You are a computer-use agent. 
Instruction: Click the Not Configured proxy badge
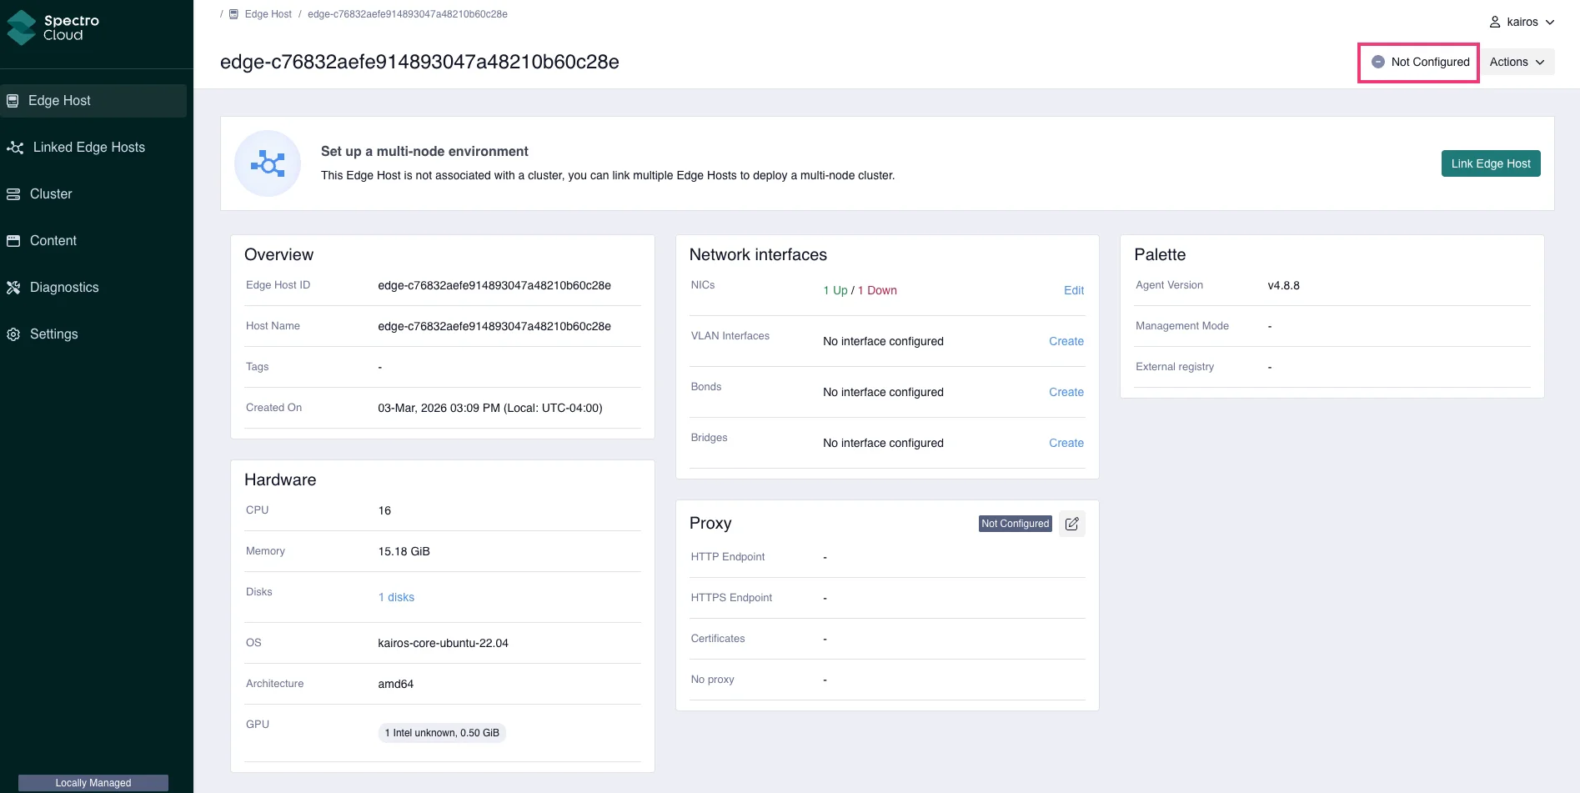[x=1015, y=523]
